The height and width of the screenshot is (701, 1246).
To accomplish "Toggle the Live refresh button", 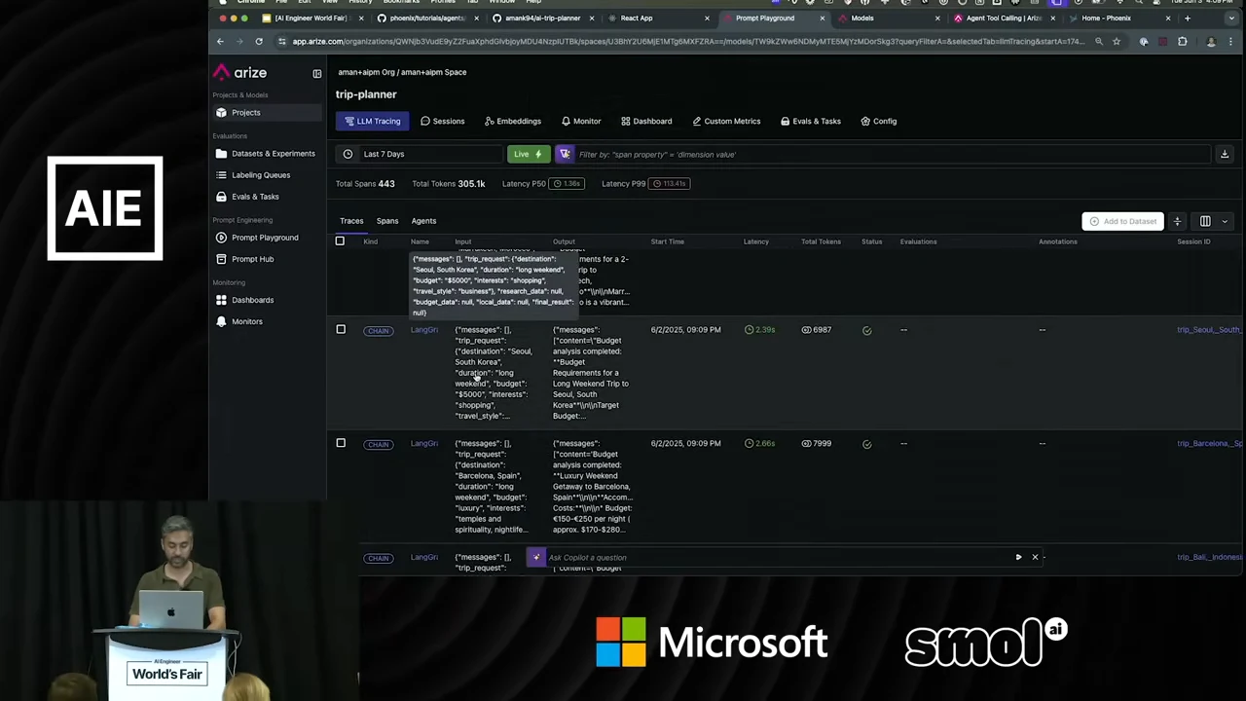I will coord(528,154).
